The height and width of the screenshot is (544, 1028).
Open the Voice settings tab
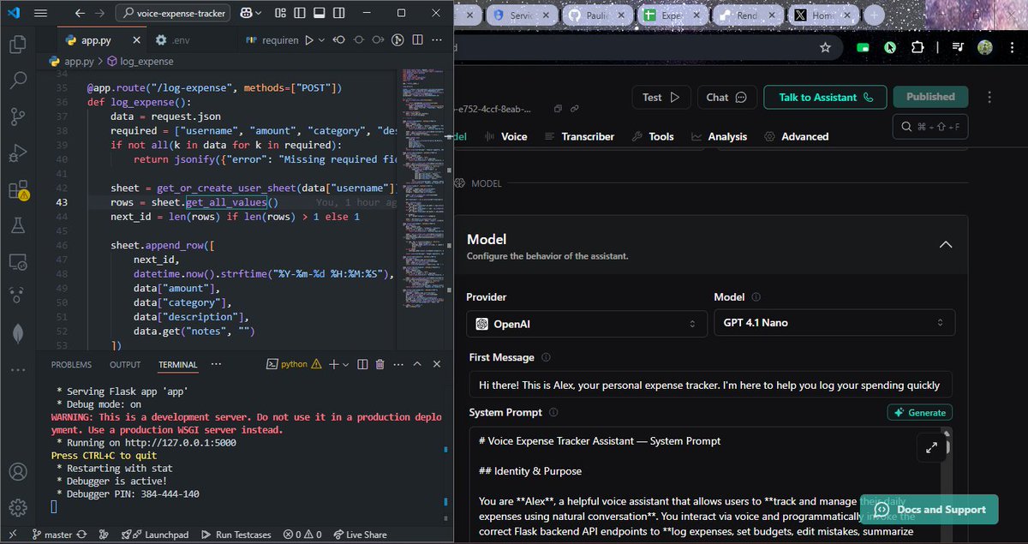(506, 136)
